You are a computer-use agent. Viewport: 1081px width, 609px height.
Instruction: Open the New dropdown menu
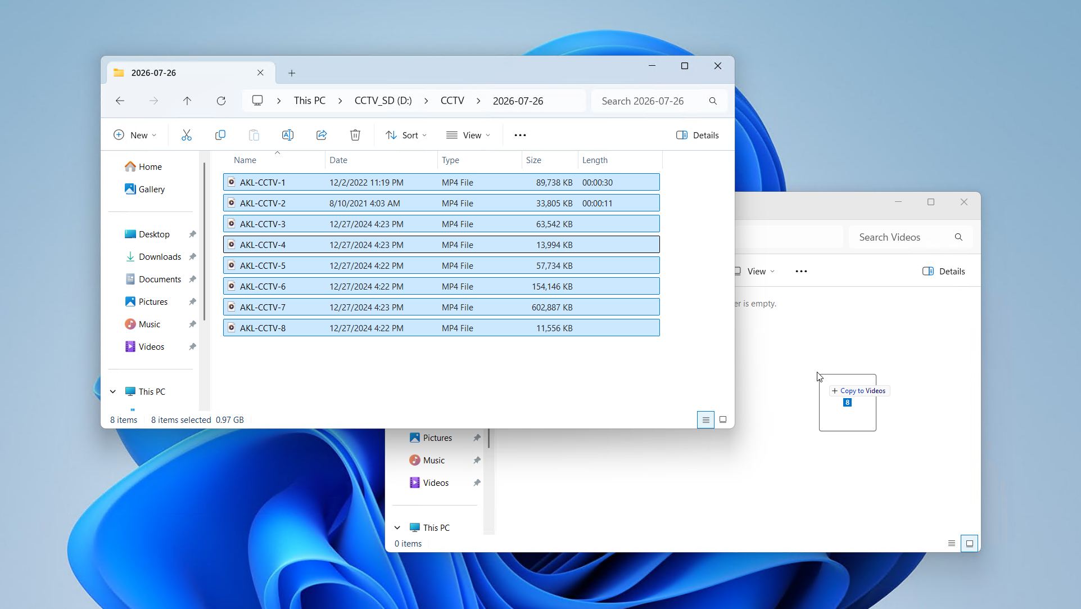coord(135,135)
